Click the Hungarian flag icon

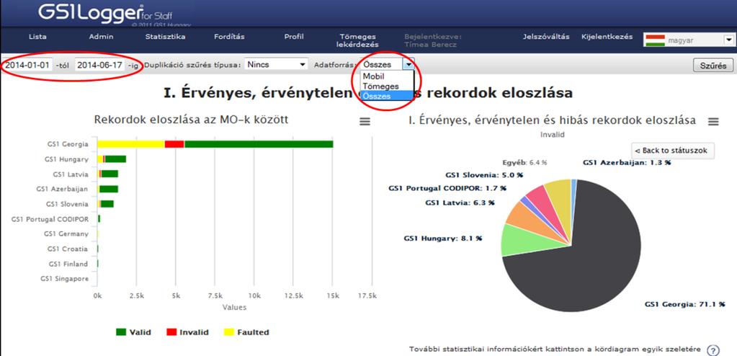click(655, 40)
